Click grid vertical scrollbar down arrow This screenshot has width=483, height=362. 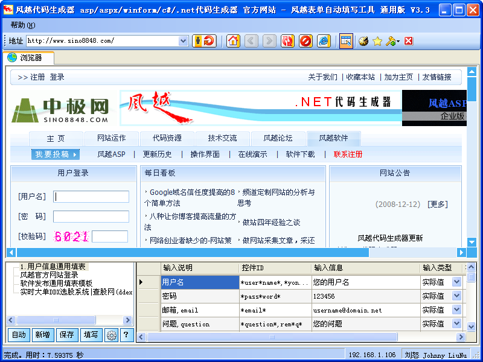pyautogui.click(x=471, y=326)
